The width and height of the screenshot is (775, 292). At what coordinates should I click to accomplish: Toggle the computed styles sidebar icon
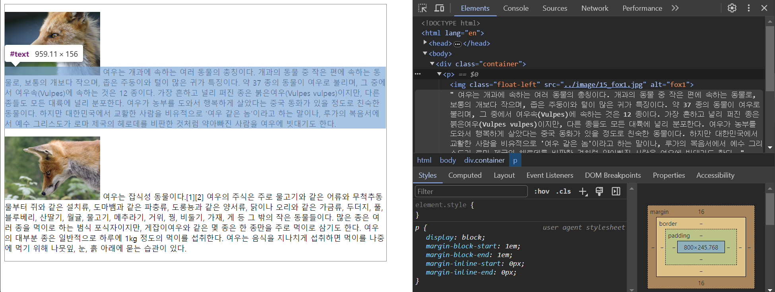[x=616, y=192]
